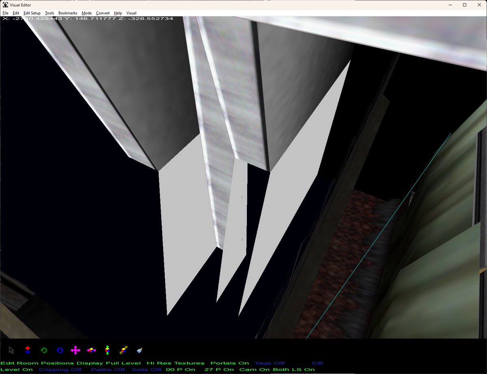Select the horizontal cube scale tool

[91, 350]
